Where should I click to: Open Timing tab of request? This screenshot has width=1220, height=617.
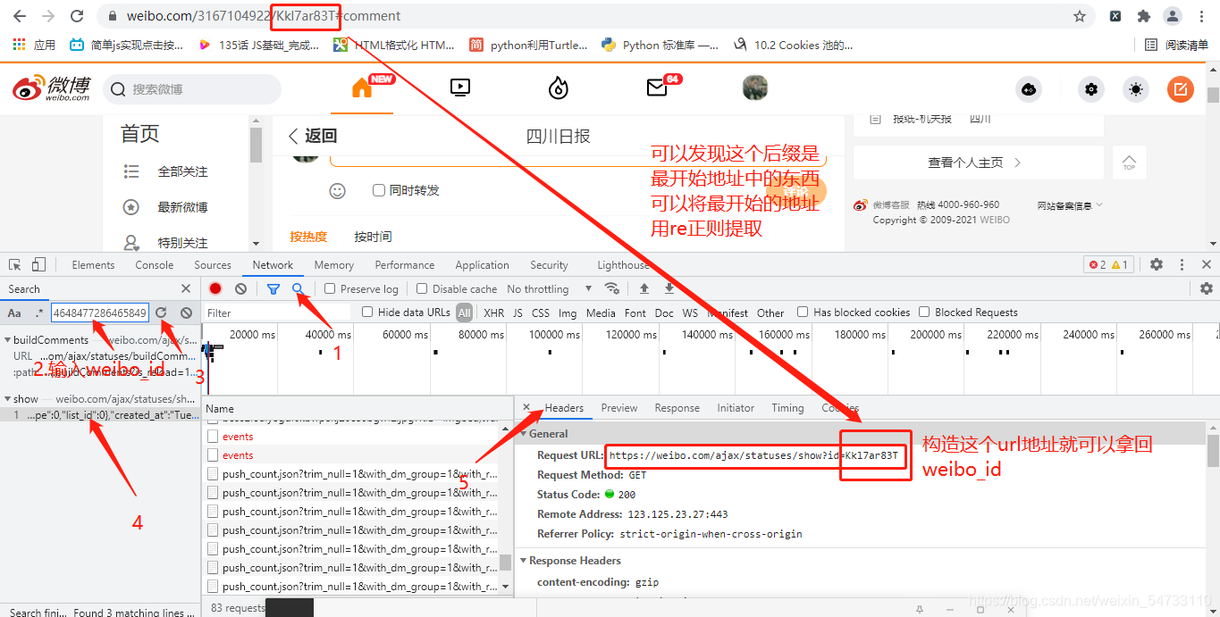[x=787, y=408]
